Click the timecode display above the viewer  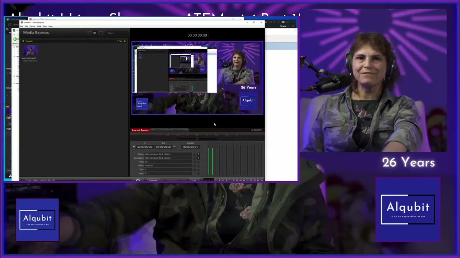click(x=197, y=35)
